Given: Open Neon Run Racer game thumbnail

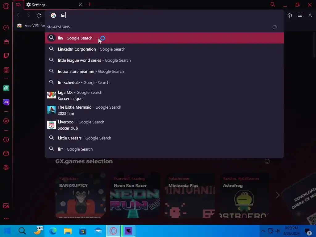Looking at the screenshot, I should [x=135, y=195].
